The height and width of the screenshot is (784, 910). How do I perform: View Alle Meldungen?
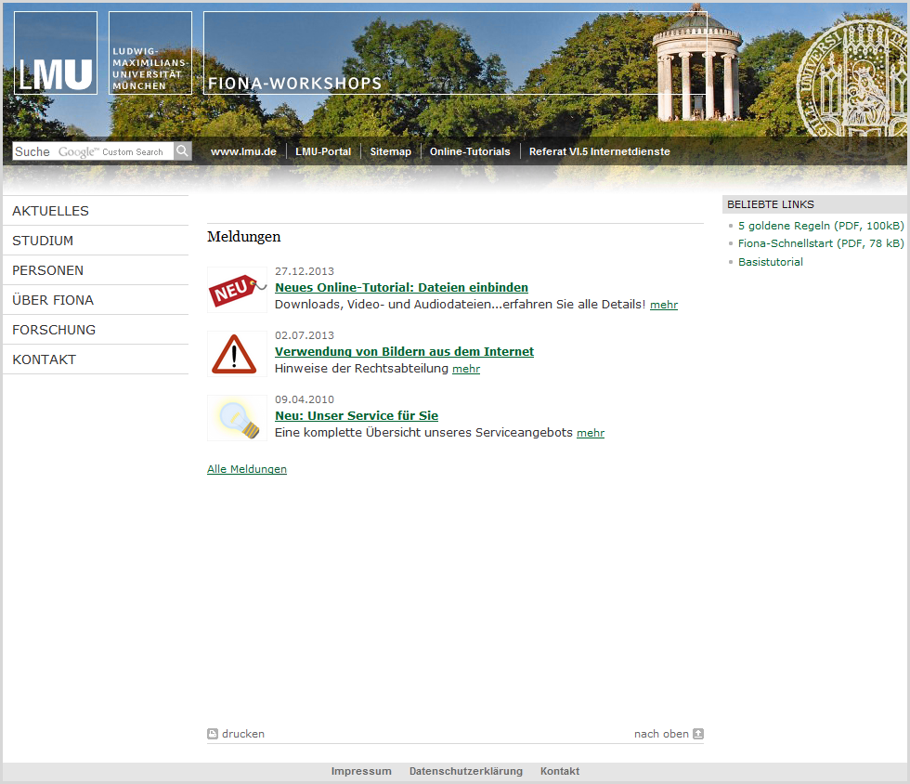(247, 469)
